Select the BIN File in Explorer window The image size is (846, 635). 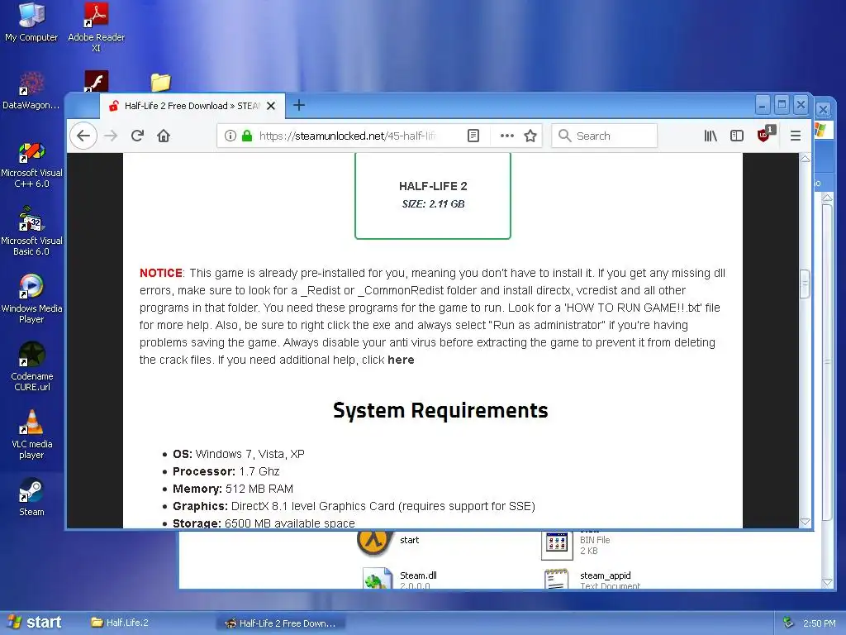(x=576, y=545)
